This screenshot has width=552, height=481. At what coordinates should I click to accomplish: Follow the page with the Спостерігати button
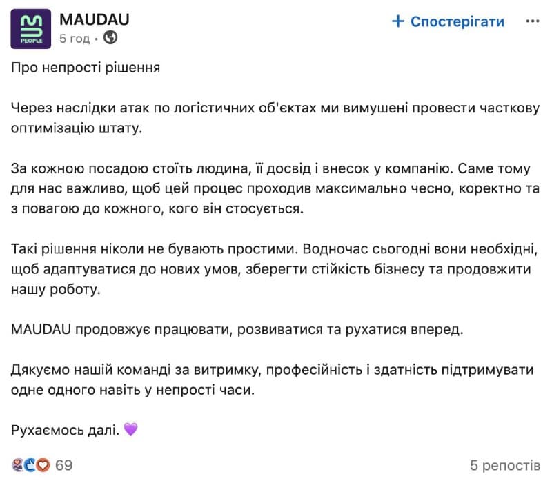point(448,21)
